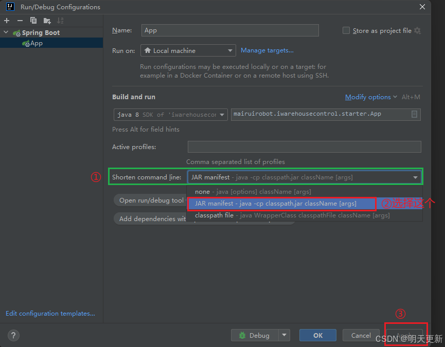Click the Manage targets link
The width and height of the screenshot is (445, 347).
pyautogui.click(x=267, y=50)
